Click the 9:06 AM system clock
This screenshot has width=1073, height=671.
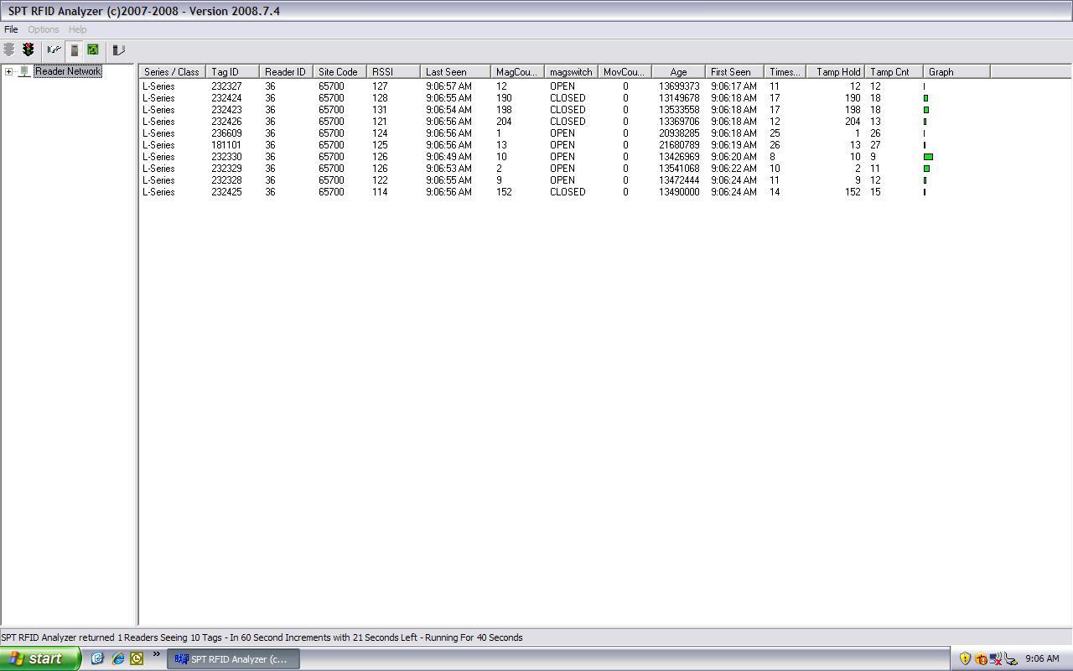click(x=1042, y=659)
